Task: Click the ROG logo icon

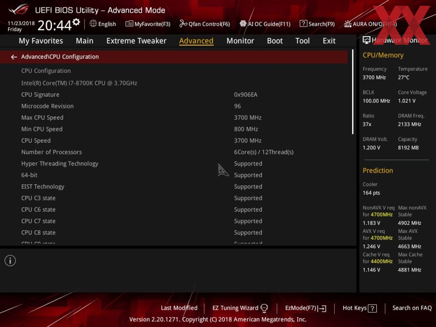Action: tap(19, 10)
